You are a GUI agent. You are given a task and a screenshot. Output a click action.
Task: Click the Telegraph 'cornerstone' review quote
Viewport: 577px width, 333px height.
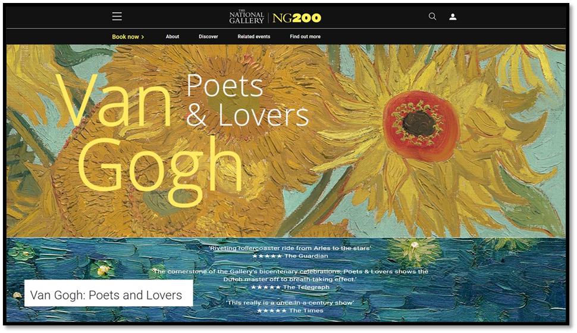(290, 275)
